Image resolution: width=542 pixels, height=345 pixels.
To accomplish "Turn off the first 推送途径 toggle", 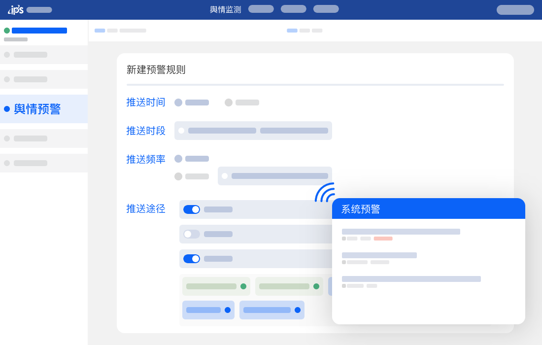I will 192,209.
